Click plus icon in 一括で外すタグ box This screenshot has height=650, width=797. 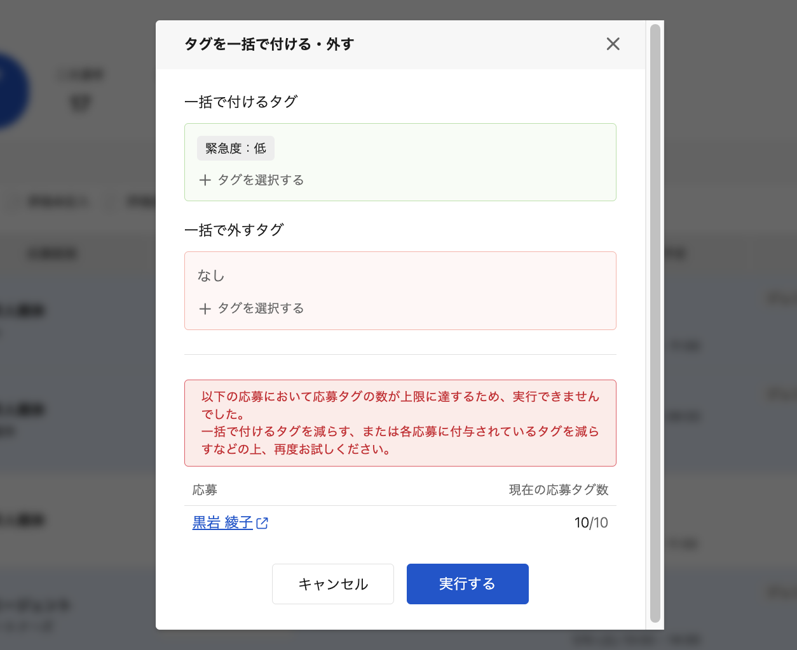click(x=205, y=309)
